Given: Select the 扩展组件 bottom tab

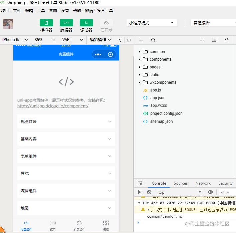Looking at the screenshot, I should [79, 225].
